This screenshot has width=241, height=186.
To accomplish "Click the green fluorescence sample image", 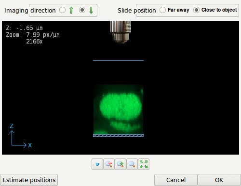I will 118,110.
